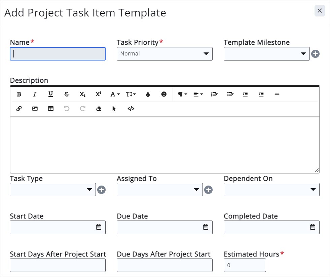
Task: Add a new Task Type with plus button
Action: (101, 190)
